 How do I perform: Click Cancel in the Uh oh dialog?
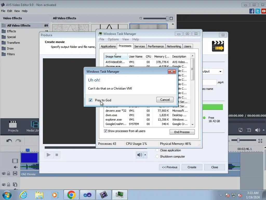(165, 100)
